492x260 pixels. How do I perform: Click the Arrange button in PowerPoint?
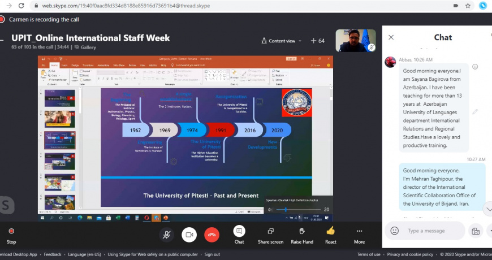point(234,75)
